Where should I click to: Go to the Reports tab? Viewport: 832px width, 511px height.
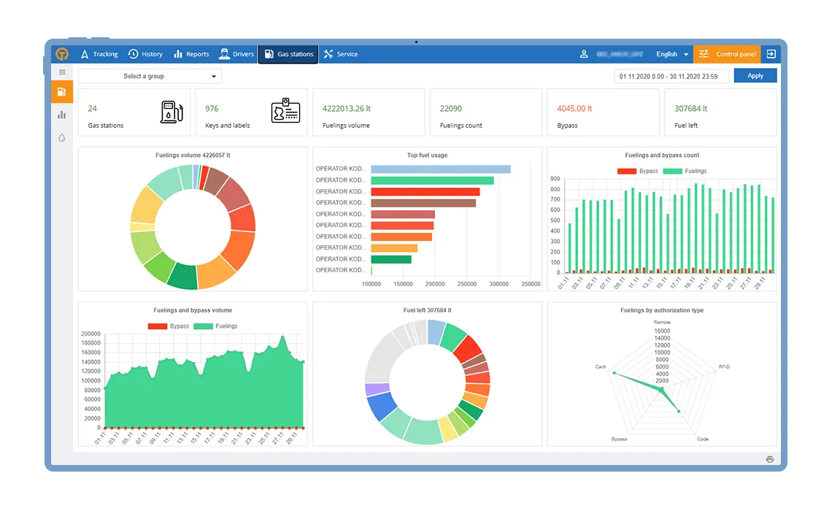(x=191, y=54)
